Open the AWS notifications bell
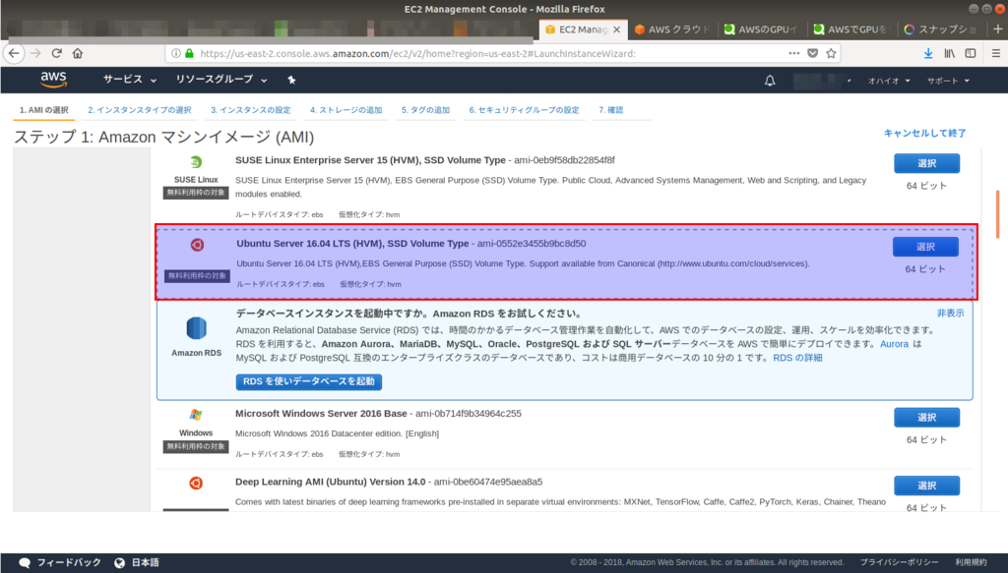Viewport: 1008px width, 573px height. coord(770,81)
